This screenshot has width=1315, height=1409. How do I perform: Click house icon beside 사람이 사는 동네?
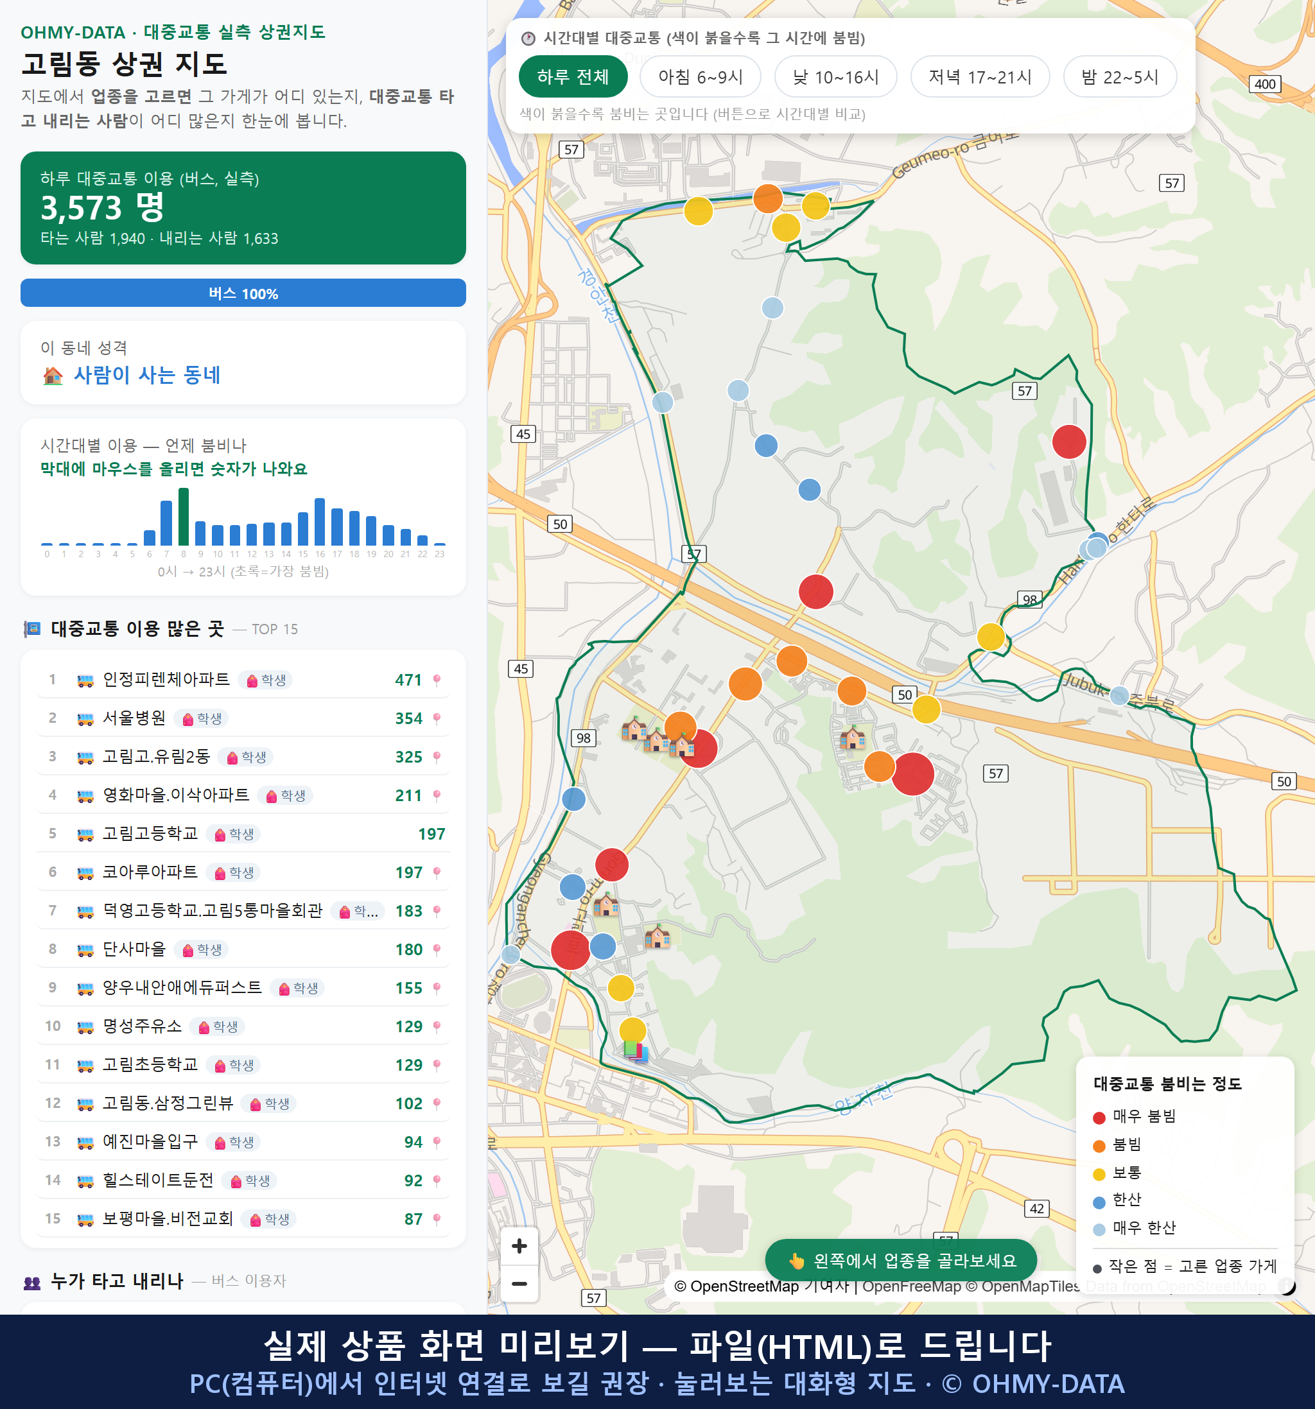click(x=53, y=376)
